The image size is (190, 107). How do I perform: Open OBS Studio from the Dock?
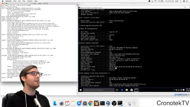pos(114,103)
